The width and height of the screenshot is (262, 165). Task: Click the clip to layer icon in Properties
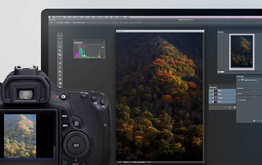pos(254,121)
